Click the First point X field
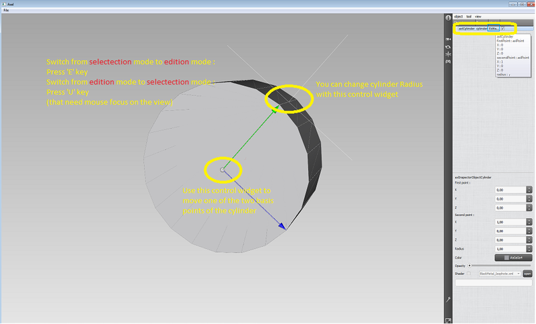536x324 pixels. pyautogui.click(x=511, y=190)
